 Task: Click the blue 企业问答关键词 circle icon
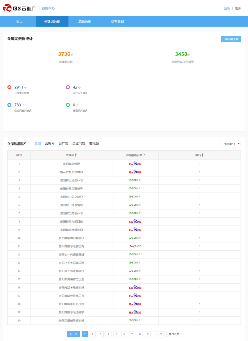point(9,105)
